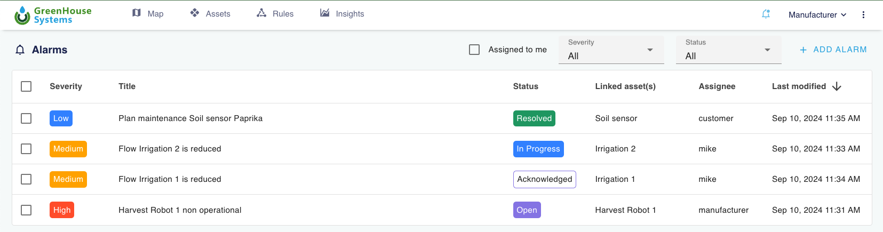Screen dimensions: 883x232
Task: Click the Map icon in navigation
Action: point(137,13)
